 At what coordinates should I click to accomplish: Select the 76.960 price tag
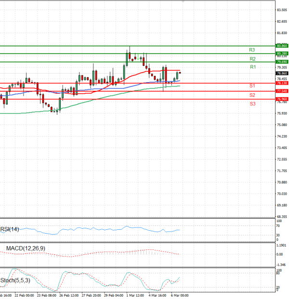282,99
